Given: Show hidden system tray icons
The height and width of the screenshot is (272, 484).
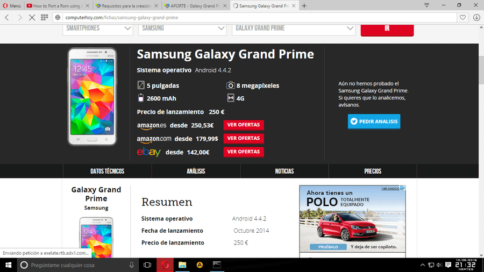Looking at the screenshot, I should [x=423, y=265].
